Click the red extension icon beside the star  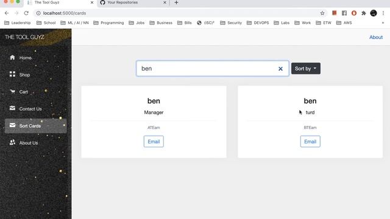(335, 13)
